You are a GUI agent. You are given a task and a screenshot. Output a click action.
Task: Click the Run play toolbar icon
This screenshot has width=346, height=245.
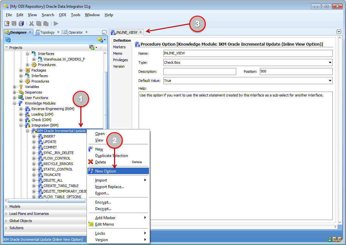click(56, 23)
